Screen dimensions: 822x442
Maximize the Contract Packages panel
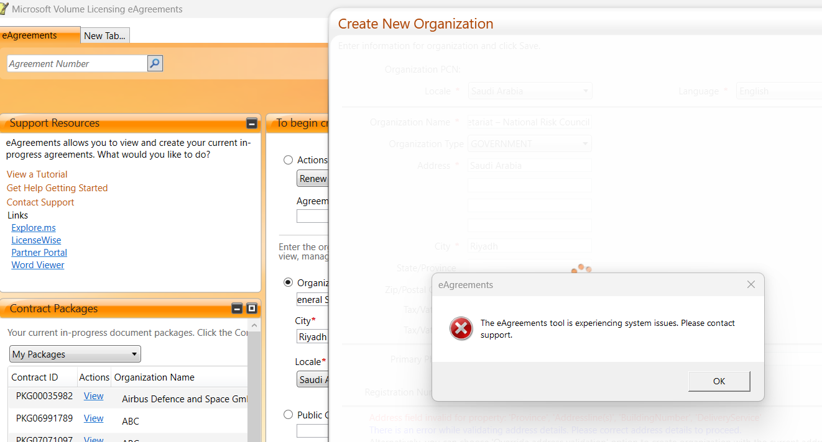tap(251, 309)
